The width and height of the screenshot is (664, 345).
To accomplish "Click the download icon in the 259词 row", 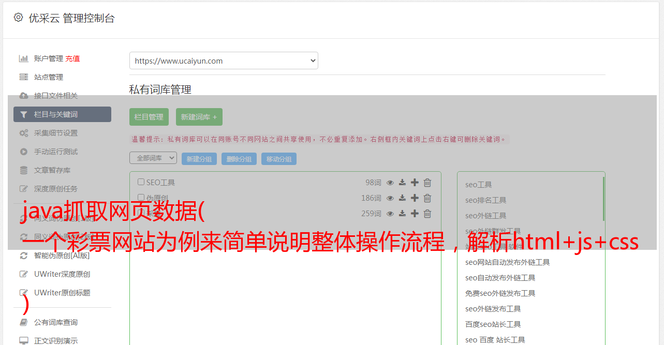I will tap(402, 214).
